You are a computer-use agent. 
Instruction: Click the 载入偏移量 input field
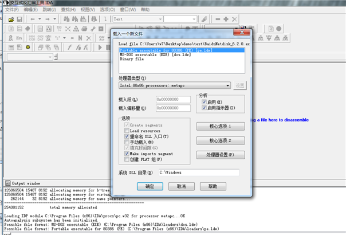pos(173,108)
